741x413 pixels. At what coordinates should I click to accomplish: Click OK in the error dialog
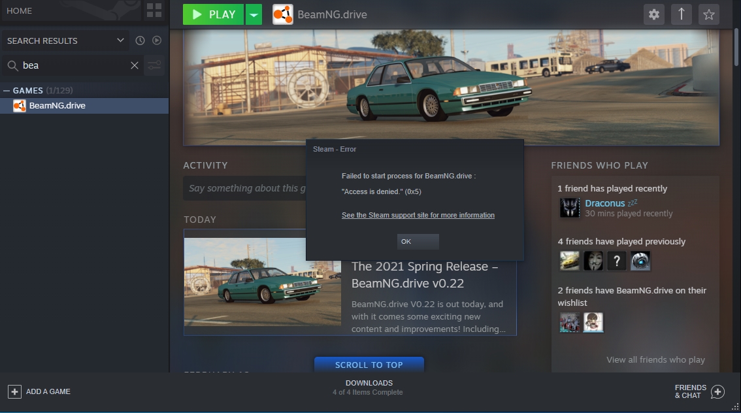pos(418,242)
